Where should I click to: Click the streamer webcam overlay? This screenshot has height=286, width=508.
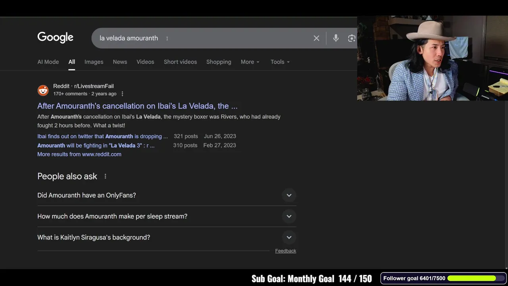click(x=433, y=58)
